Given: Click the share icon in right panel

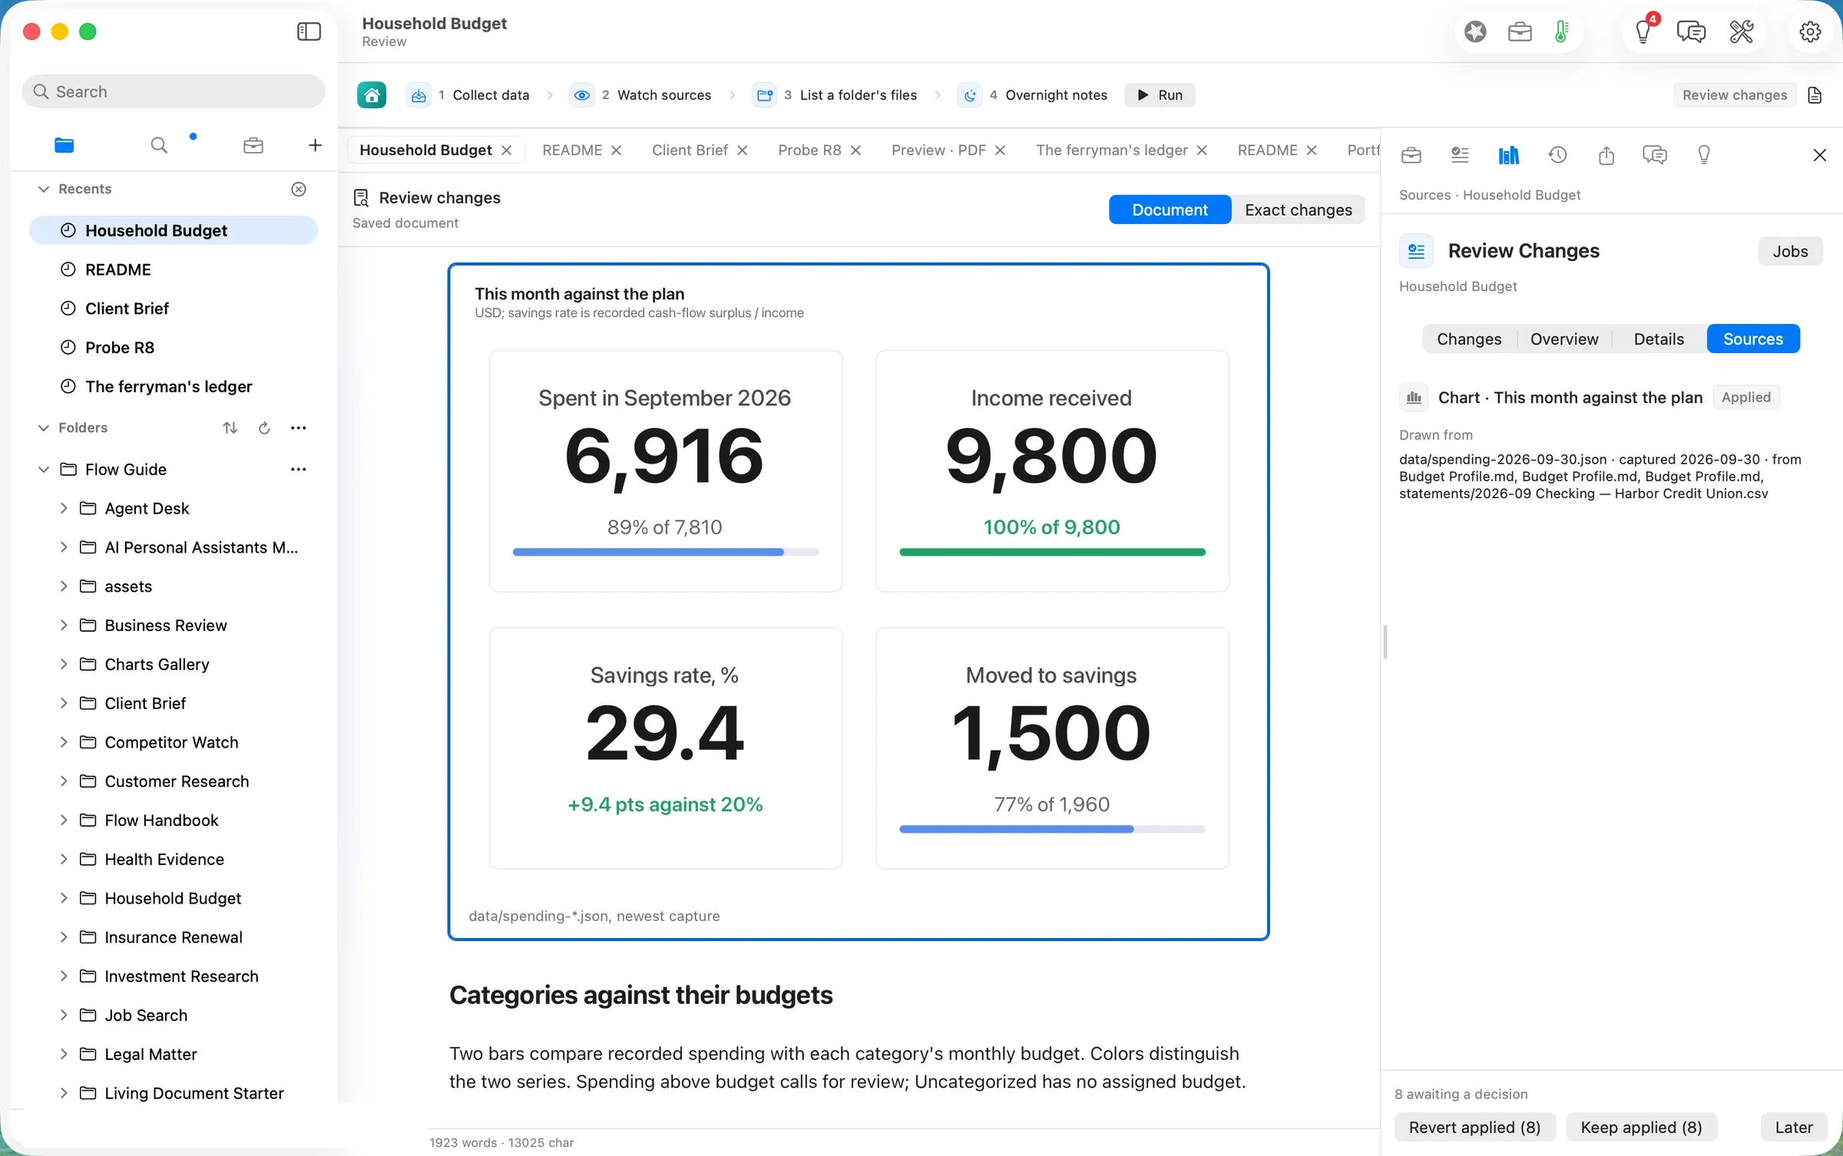Looking at the screenshot, I should tap(1606, 155).
